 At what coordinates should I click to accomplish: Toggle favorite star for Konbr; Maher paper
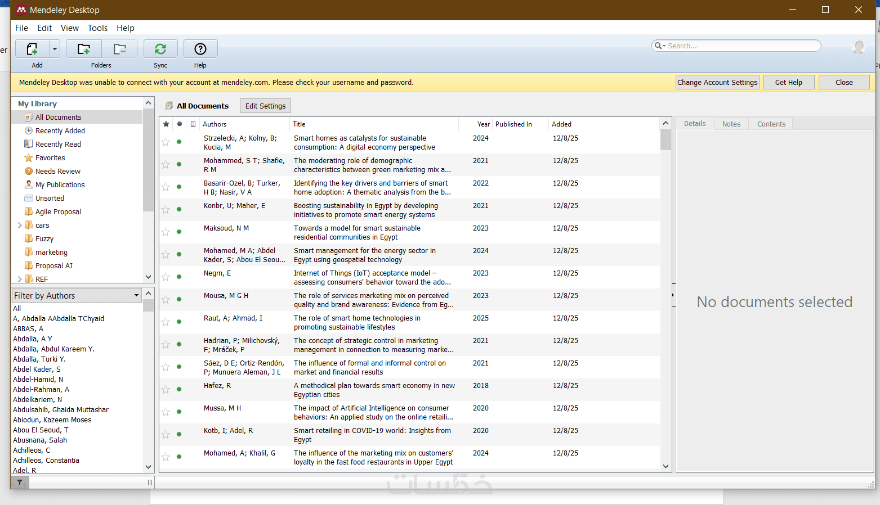[166, 210]
